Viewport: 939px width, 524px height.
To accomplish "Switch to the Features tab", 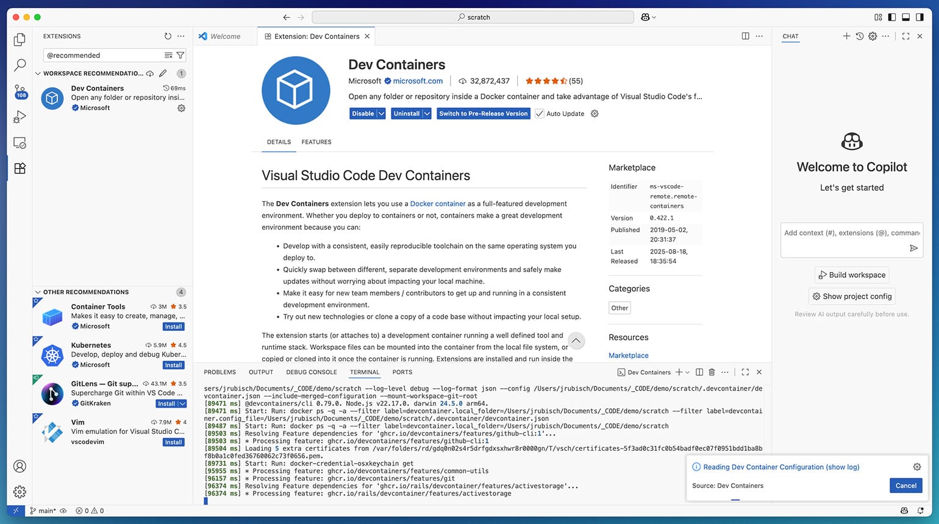I will click(x=316, y=142).
